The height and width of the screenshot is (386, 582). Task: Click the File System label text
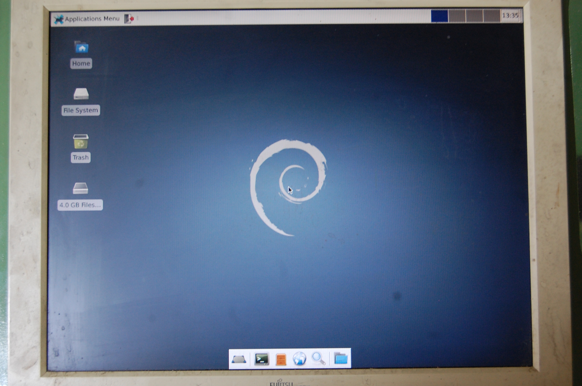click(x=81, y=110)
